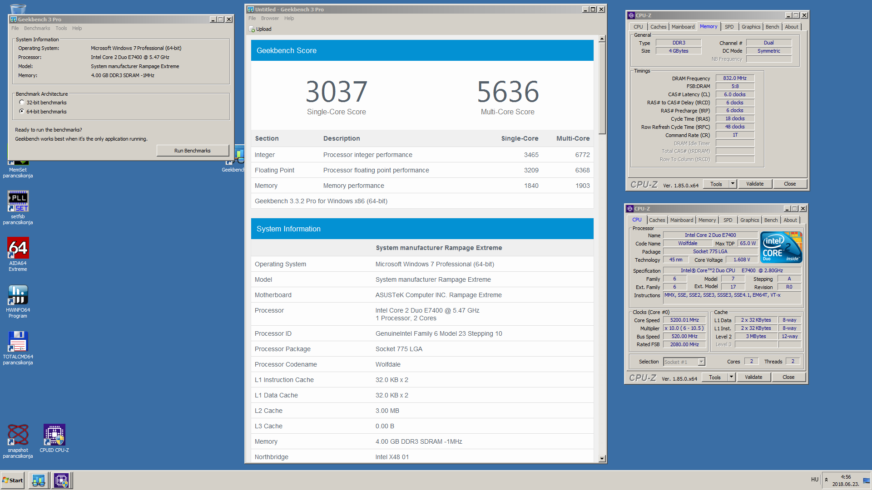The height and width of the screenshot is (490, 872).
Task: Click CPU-Z taskbar icon
Action: (61, 480)
